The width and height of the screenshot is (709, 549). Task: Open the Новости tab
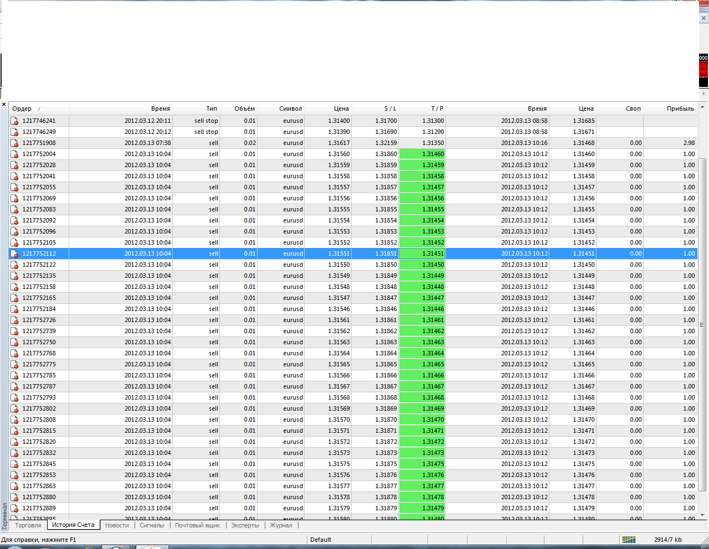tap(117, 525)
